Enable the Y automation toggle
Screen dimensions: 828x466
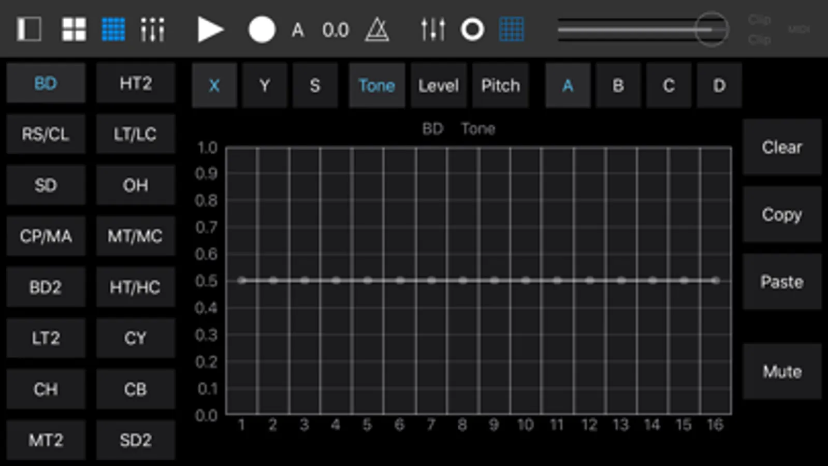tap(265, 85)
